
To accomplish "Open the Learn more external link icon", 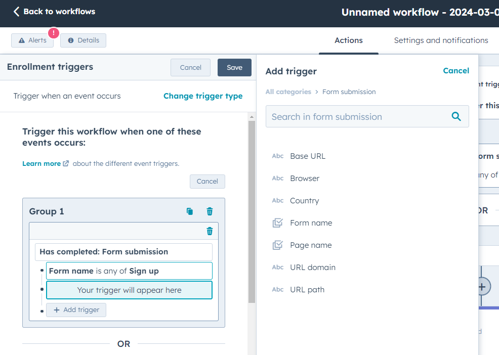I will click(x=66, y=163).
